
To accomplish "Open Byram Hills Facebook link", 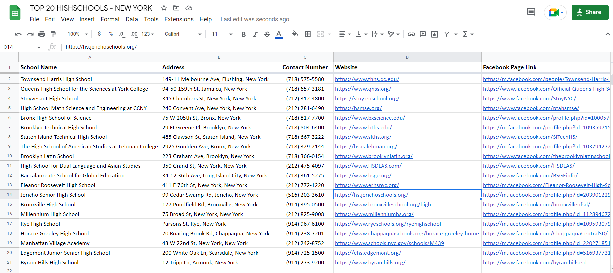I will click(535, 262).
